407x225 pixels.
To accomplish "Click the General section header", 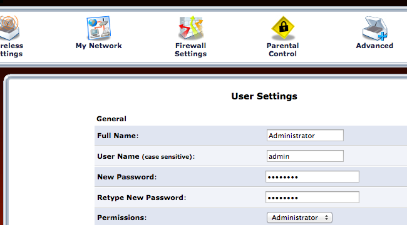I will tap(111, 119).
